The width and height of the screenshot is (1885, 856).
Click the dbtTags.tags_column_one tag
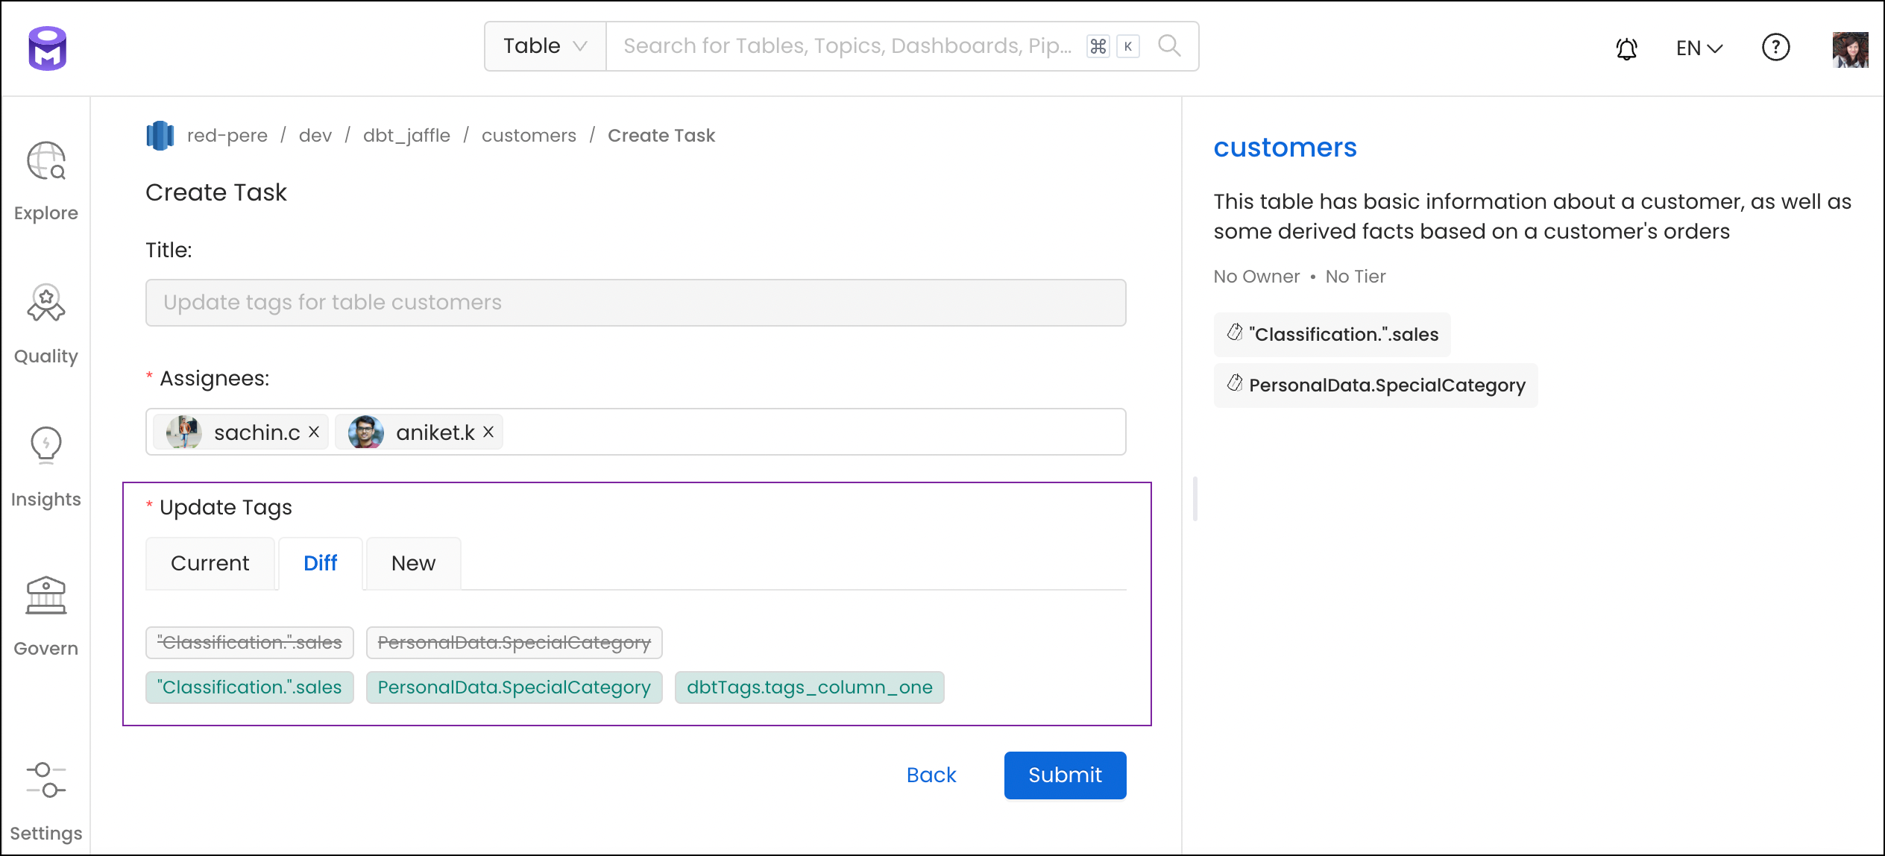coord(810,687)
